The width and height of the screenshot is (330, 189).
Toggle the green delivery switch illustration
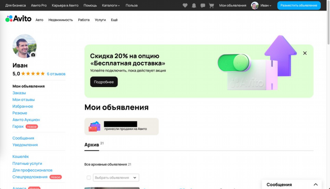pyautogui.click(x=234, y=63)
